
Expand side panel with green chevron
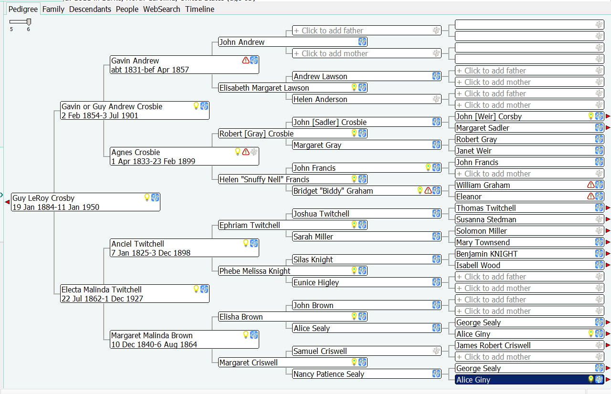pos(1,195)
